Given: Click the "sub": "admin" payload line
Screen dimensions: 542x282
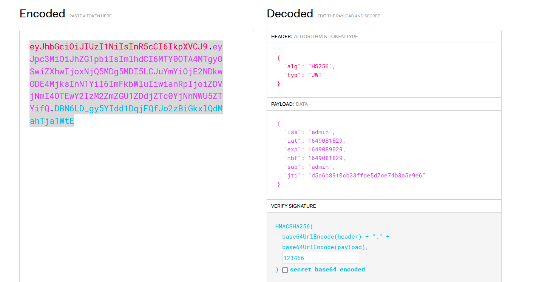Looking at the screenshot, I should pyautogui.click(x=309, y=167).
